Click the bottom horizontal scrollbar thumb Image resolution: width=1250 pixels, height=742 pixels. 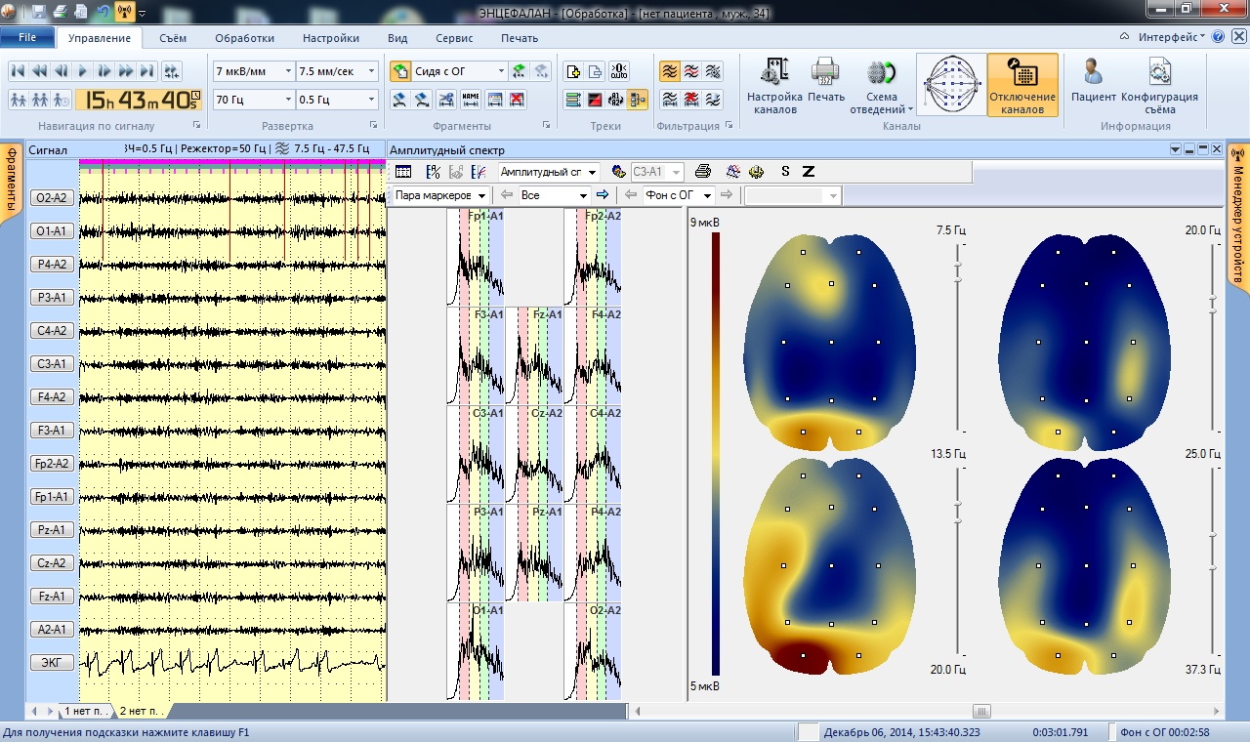pyautogui.click(x=981, y=711)
